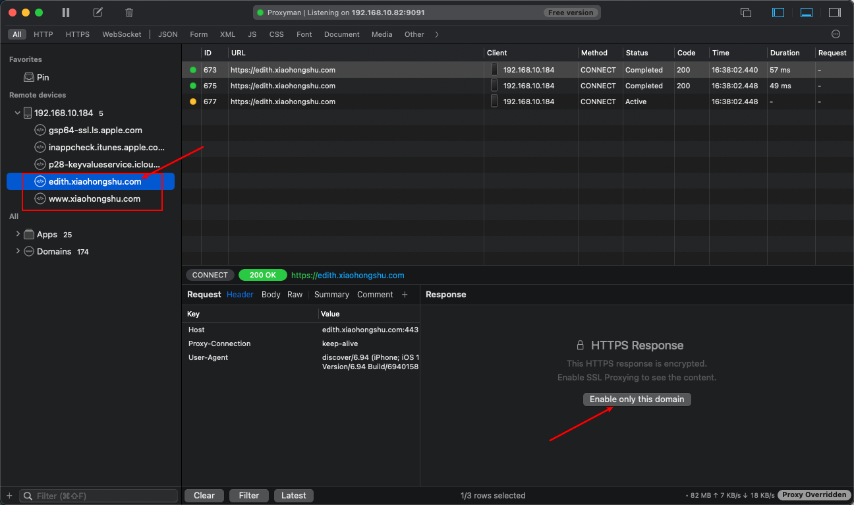Open the compose request icon
This screenshot has width=854, height=505.
tap(98, 13)
